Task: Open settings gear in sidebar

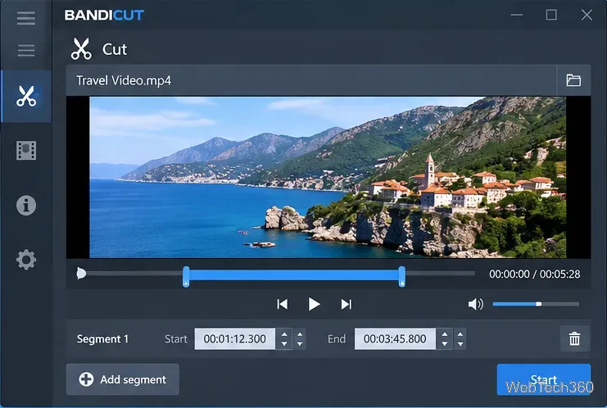Action: (x=26, y=260)
